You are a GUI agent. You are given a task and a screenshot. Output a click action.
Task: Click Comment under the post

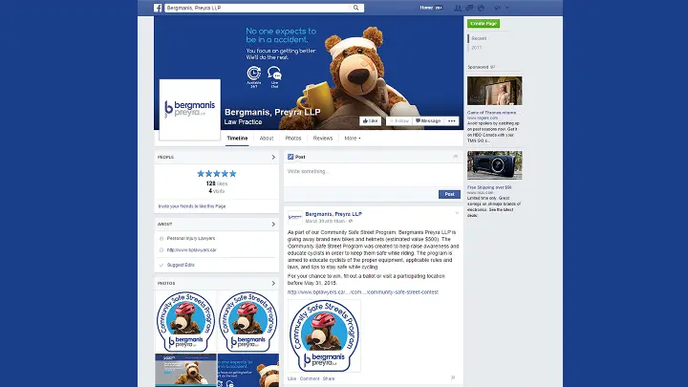click(x=310, y=378)
